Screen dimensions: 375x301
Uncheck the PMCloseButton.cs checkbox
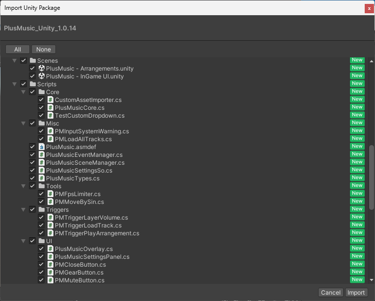click(x=41, y=264)
